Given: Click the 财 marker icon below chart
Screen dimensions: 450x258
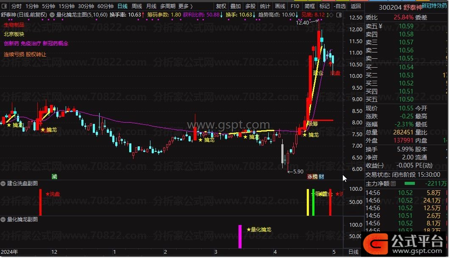Looking at the screenshot, I should click(322, 177).
